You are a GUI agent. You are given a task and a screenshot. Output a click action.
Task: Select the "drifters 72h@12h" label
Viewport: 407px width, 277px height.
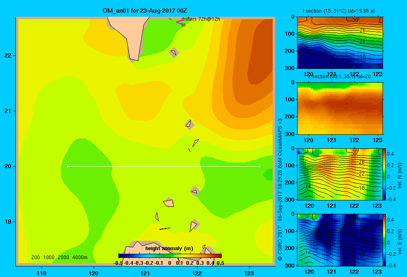(201, 19)
